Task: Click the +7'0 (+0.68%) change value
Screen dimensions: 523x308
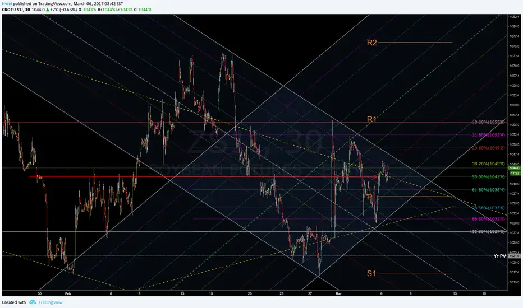Action: (x=63, y=10)
